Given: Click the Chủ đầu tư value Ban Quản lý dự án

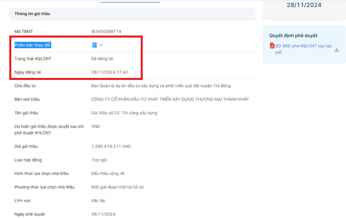Looking at the screenshot, I should point(161,86).
